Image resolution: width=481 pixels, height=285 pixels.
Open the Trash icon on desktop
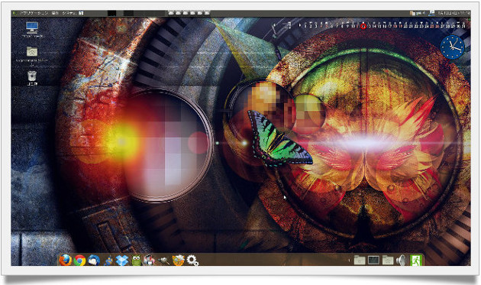coord(32,76)
